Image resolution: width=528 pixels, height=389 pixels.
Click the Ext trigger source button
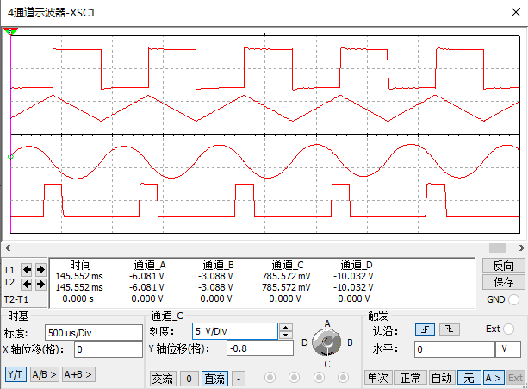515,378
